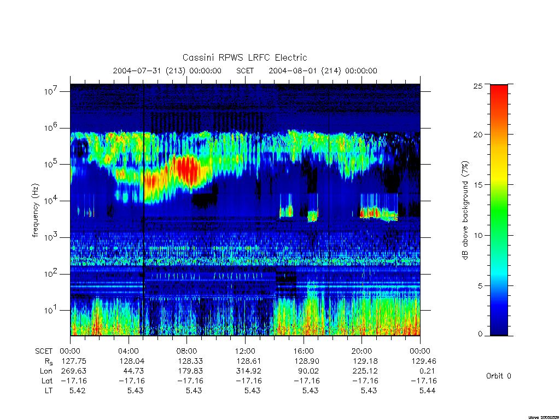Viewport: 560px width, 420px height.
Task: Click the 10^3 frequency tick label
Action: (51, 237)
